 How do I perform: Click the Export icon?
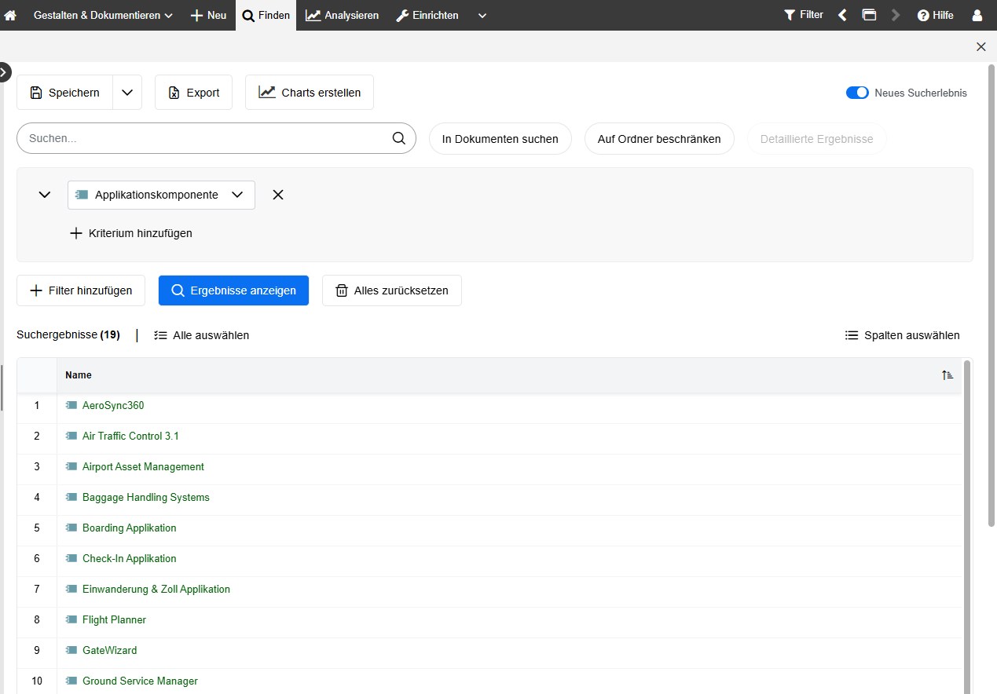click(x=174, y=92)
